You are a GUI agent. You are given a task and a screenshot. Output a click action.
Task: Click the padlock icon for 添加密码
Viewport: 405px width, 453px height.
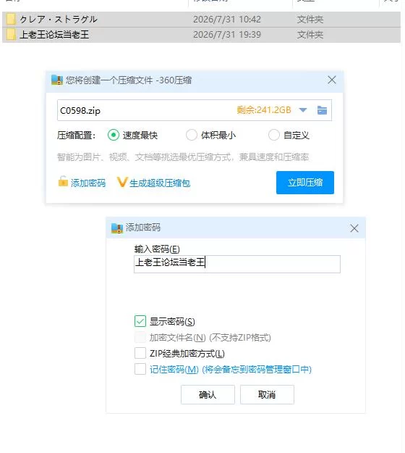pos(63,182)
